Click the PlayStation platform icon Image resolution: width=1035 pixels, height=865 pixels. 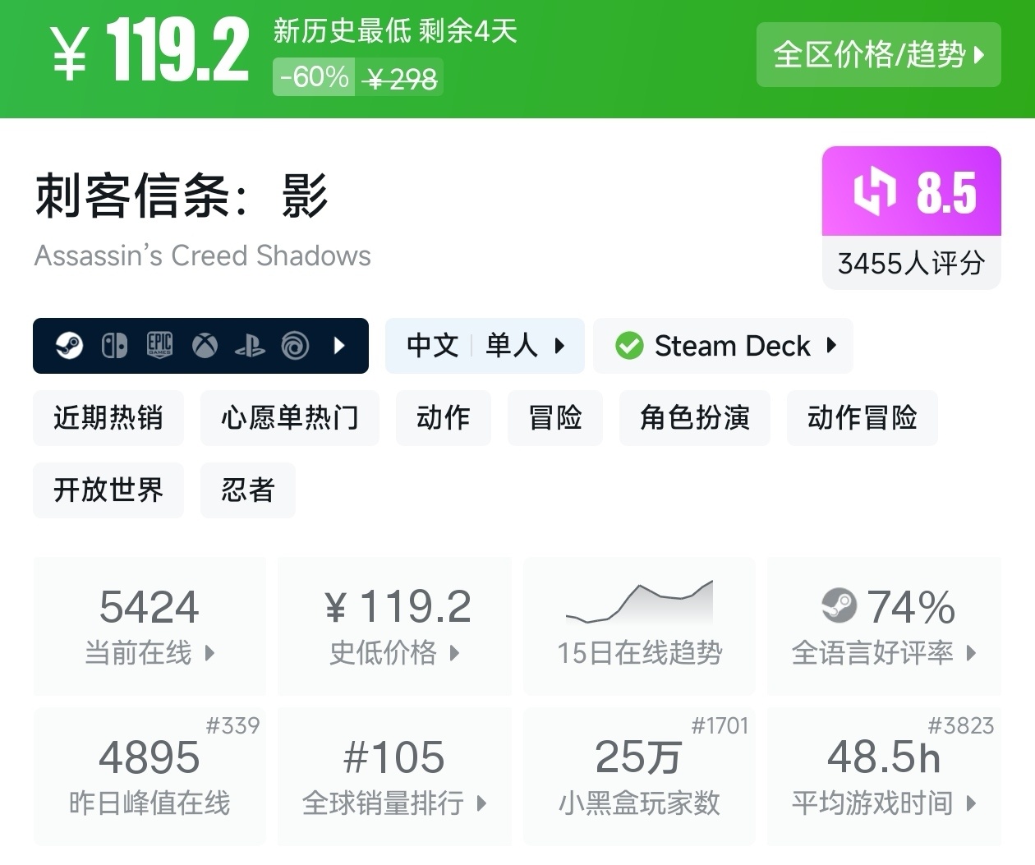250,346
